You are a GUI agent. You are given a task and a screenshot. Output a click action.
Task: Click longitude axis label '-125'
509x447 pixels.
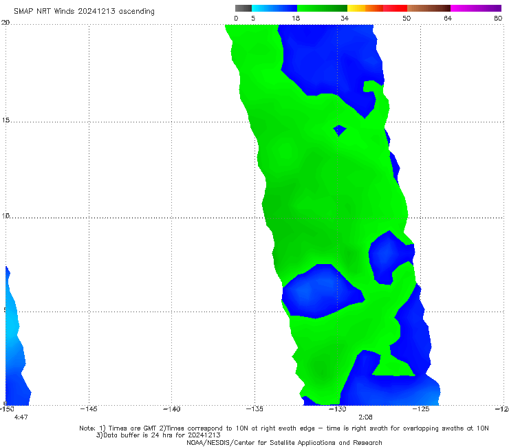[x=421, y=409]
